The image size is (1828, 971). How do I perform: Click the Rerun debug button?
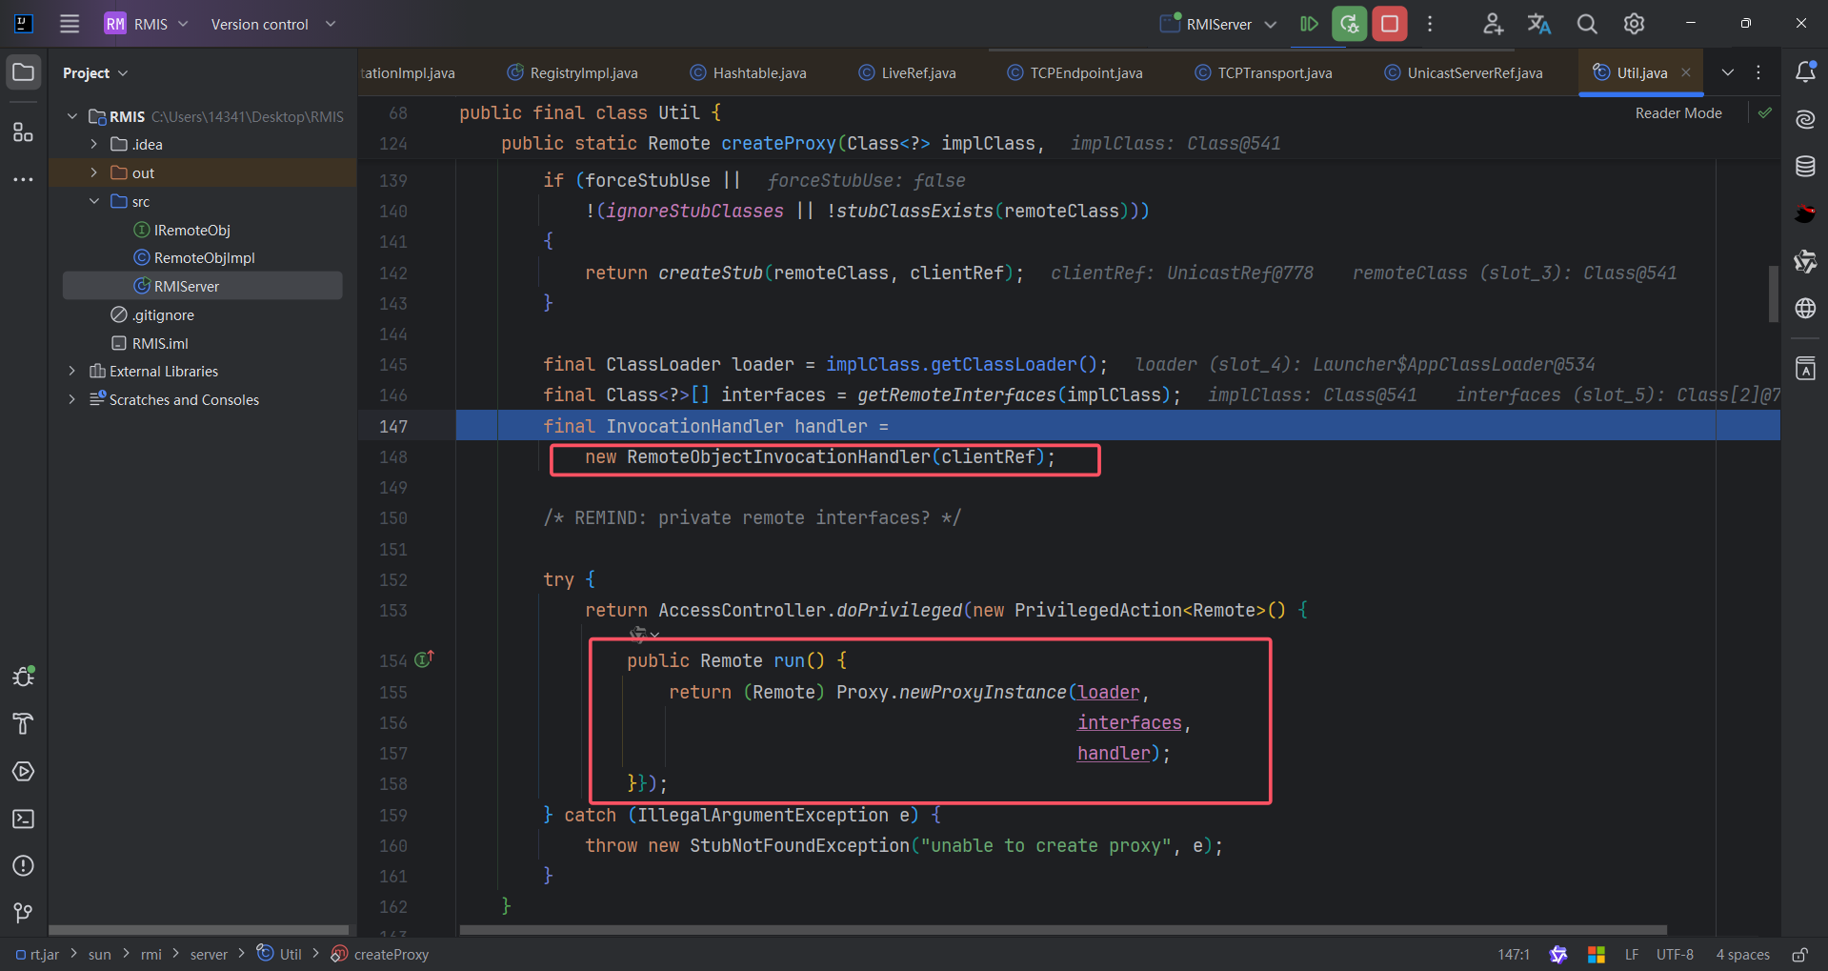pos(1350,24)
